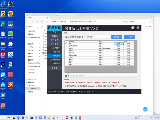The width and height of the screenshot is (160, 120).
Task: Open OBS Studio desktop shortcut
Action: 10,4
